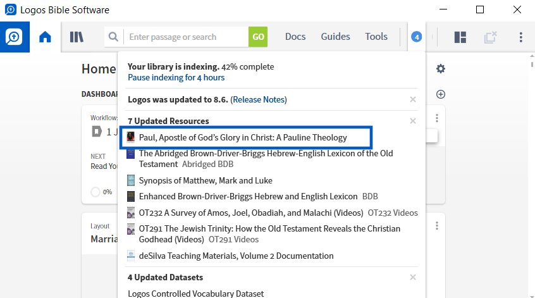
Task: Click the Logos app logo icon
Action: point(15,37)
